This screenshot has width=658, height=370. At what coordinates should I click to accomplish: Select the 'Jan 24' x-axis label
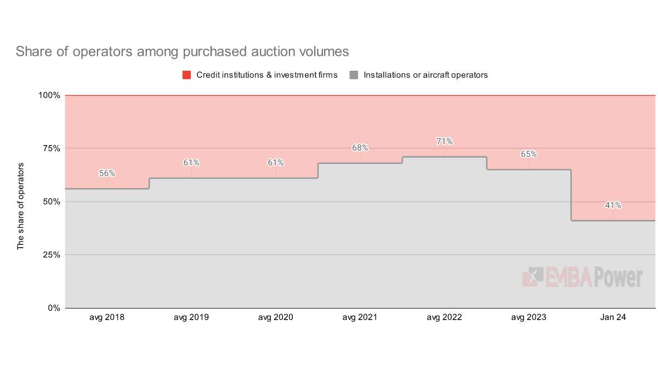[613, 317]
